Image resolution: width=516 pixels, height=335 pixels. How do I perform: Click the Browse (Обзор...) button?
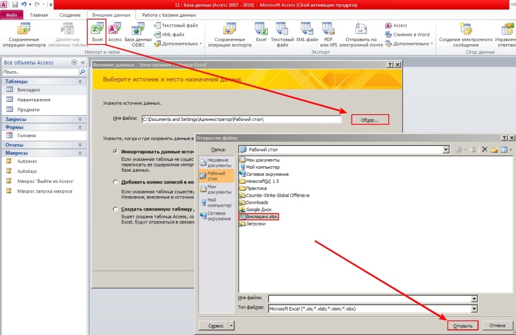pyautogui.click(x=370, y=120)
